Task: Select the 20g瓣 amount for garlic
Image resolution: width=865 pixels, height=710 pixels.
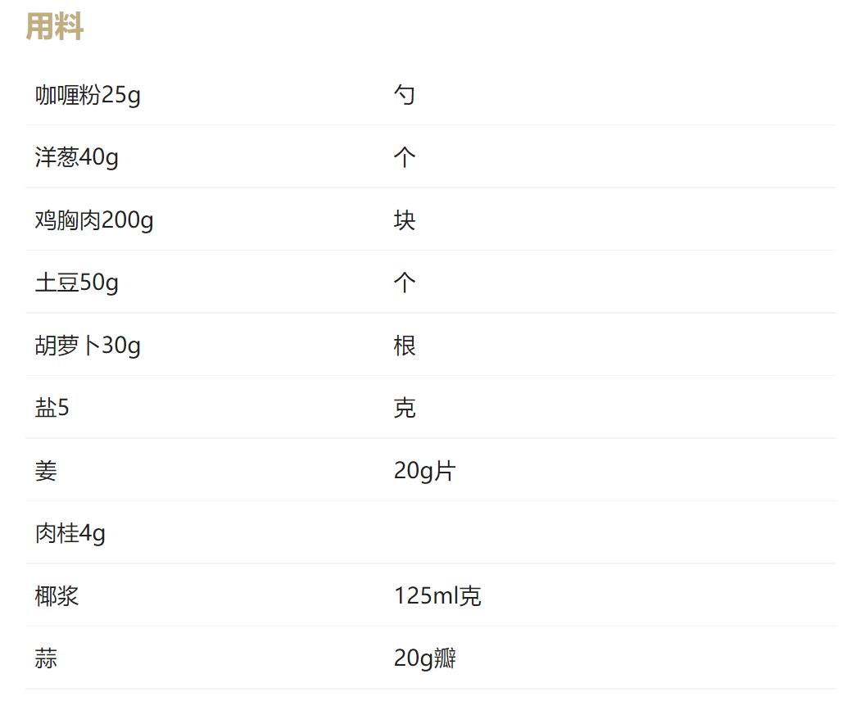Action: 424,658
